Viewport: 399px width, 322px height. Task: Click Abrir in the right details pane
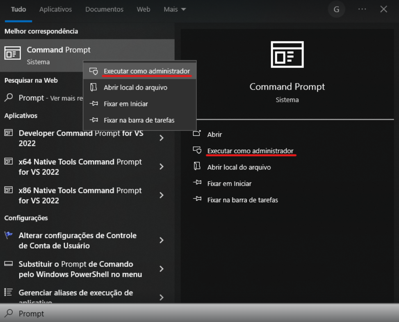pos(214,134)
